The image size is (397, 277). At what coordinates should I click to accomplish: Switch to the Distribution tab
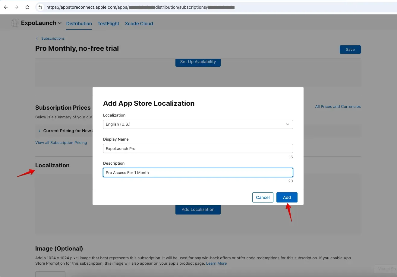coord(79,23)
